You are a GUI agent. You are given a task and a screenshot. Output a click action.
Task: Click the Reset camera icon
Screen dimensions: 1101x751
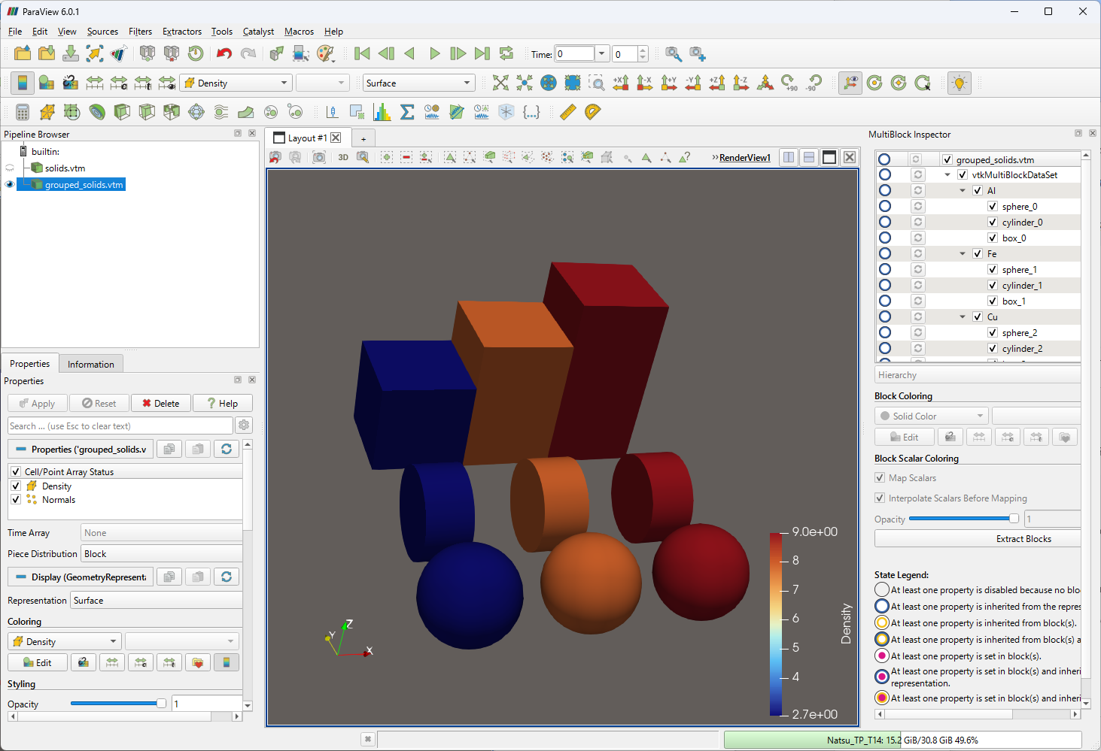(x=500, y=83)
